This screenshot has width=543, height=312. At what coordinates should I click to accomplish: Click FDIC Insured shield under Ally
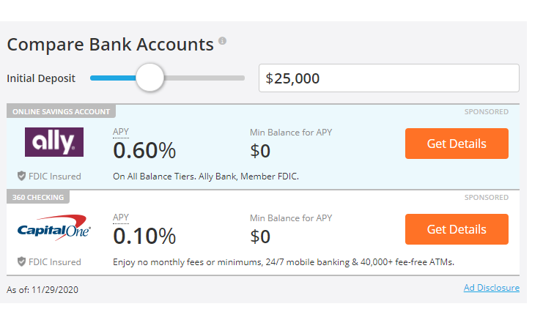click(22, 176)
